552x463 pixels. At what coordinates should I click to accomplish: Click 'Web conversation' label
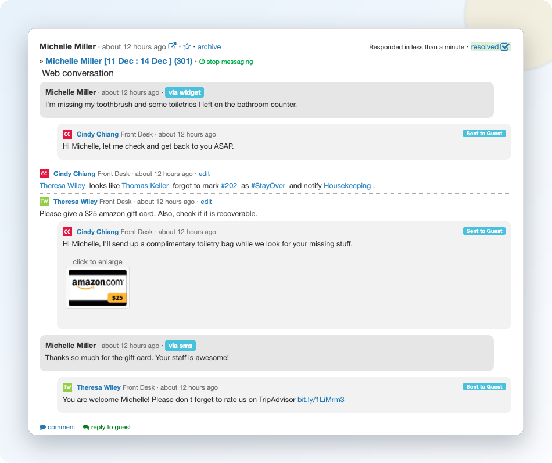78,73
